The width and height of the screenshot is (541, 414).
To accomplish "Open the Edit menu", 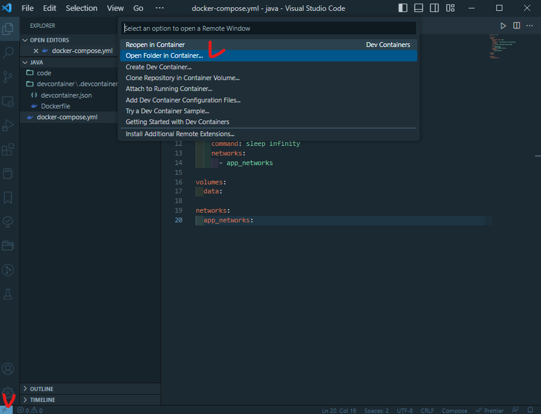I will coord(50,8).
